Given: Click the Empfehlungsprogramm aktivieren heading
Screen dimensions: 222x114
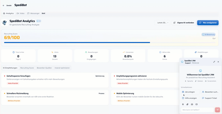Looking at the screenshot, I should point(131,76).
